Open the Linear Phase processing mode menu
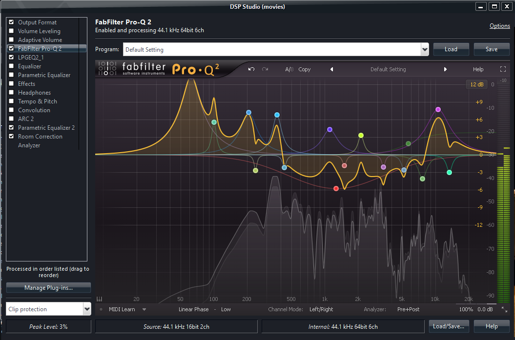 point(193,309)
